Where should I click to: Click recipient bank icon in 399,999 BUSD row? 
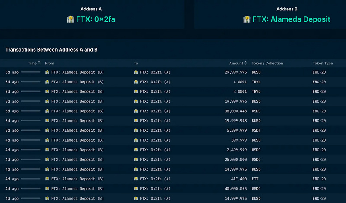tap(136, 140)
